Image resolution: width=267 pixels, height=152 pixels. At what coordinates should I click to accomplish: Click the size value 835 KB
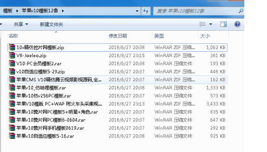(218, 112)
